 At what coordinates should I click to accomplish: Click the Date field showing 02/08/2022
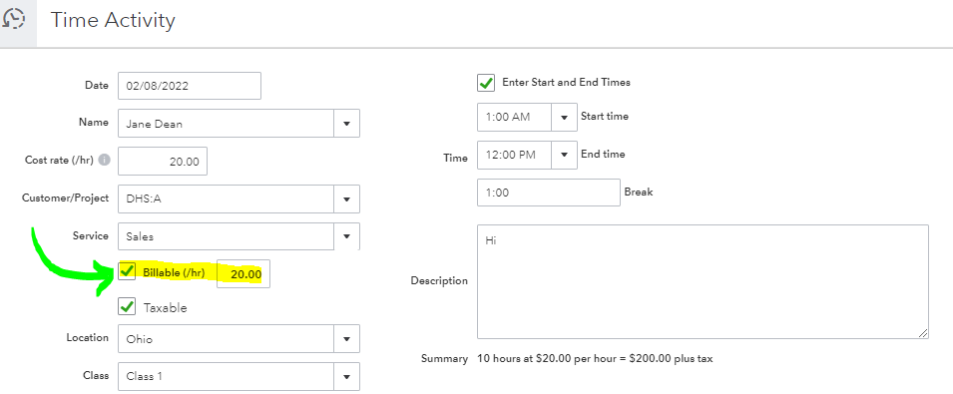(x=190, y=86)
